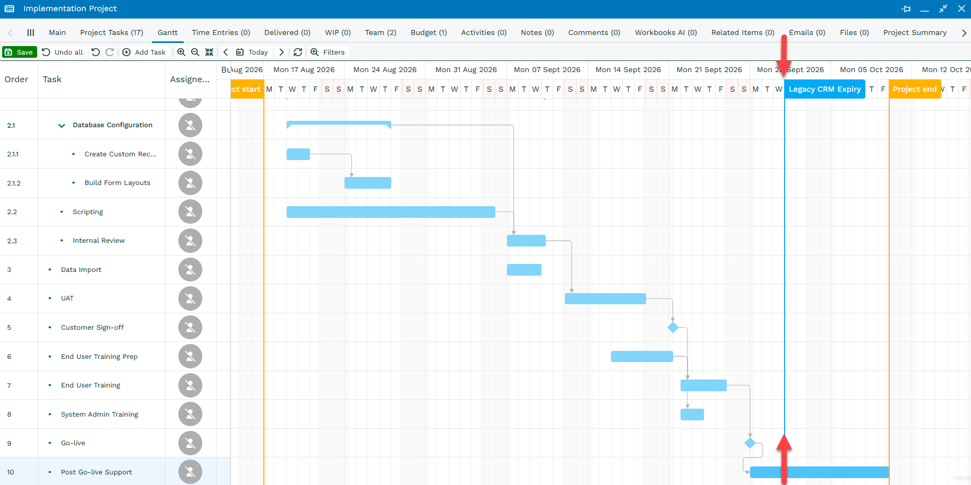The image size is (971, 485).
Task: Click the column layout icon beside Main
Action: [31, 32]
